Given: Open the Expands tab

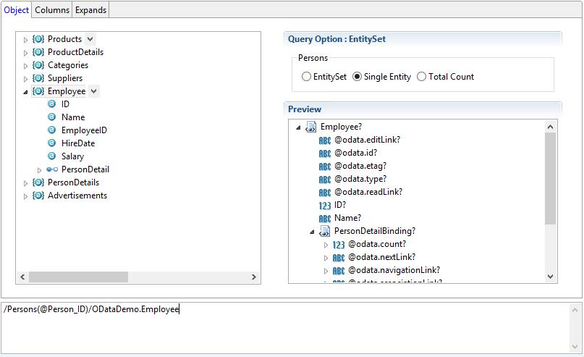Looking at the screenshot, I should [x=90, y=9].
